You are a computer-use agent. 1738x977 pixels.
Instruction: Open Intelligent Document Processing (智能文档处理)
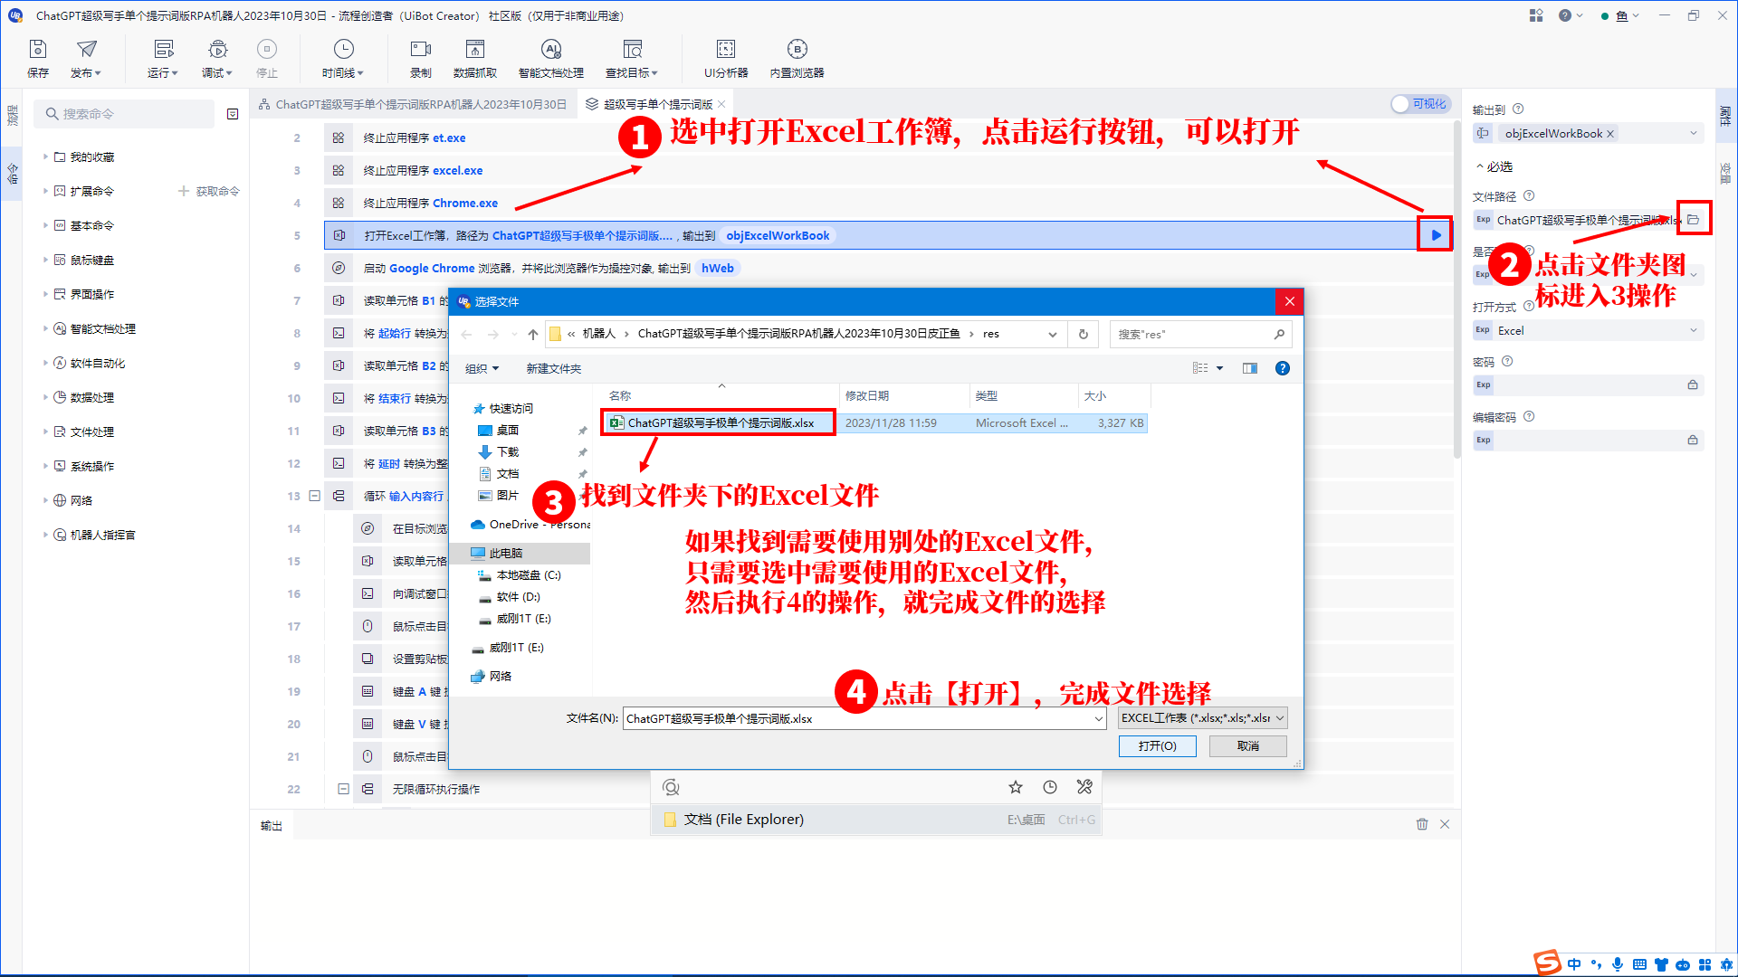(551, 58)
